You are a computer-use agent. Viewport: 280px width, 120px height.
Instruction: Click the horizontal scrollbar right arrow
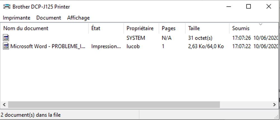[x=274, y=105]
